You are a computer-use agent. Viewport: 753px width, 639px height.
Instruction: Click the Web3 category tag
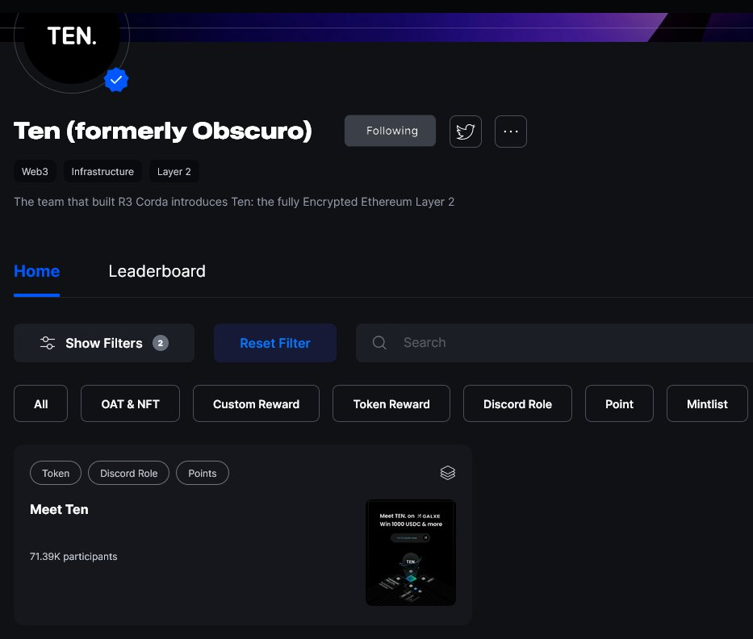point(35,171)
